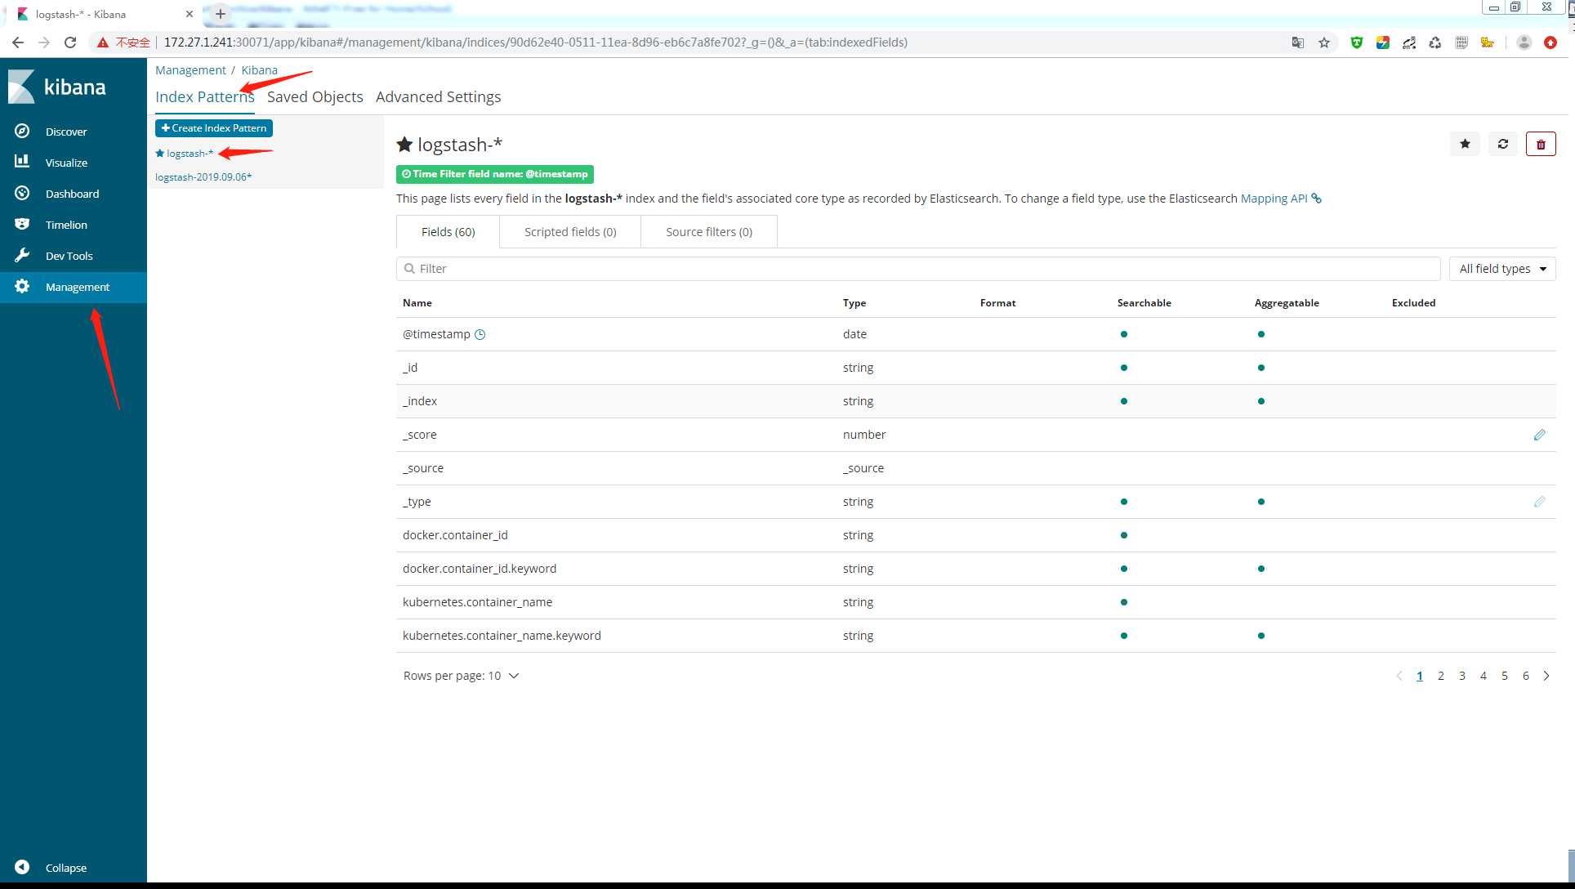The height and width of the screenshot is (889, 1575).
Task: Click the _source field name
Action: coord(423,468)
